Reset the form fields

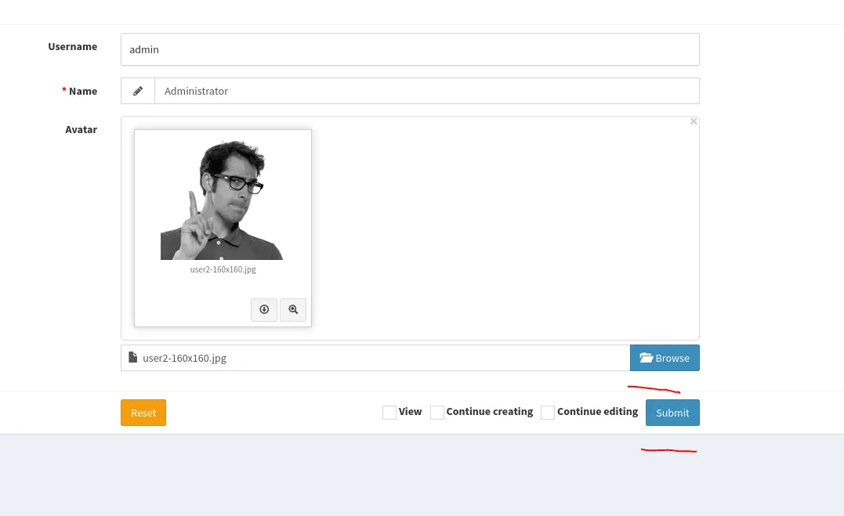click(143, 413)
